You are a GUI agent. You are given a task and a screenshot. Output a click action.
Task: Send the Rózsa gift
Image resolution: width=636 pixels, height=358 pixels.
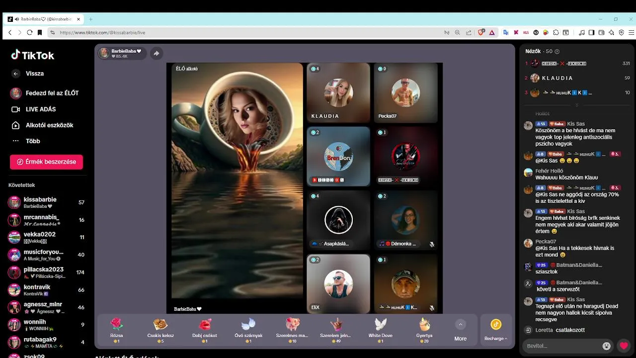(116, 330)
